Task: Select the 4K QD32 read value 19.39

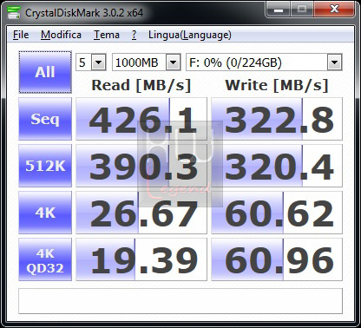Action: click(x=141, y=259)
